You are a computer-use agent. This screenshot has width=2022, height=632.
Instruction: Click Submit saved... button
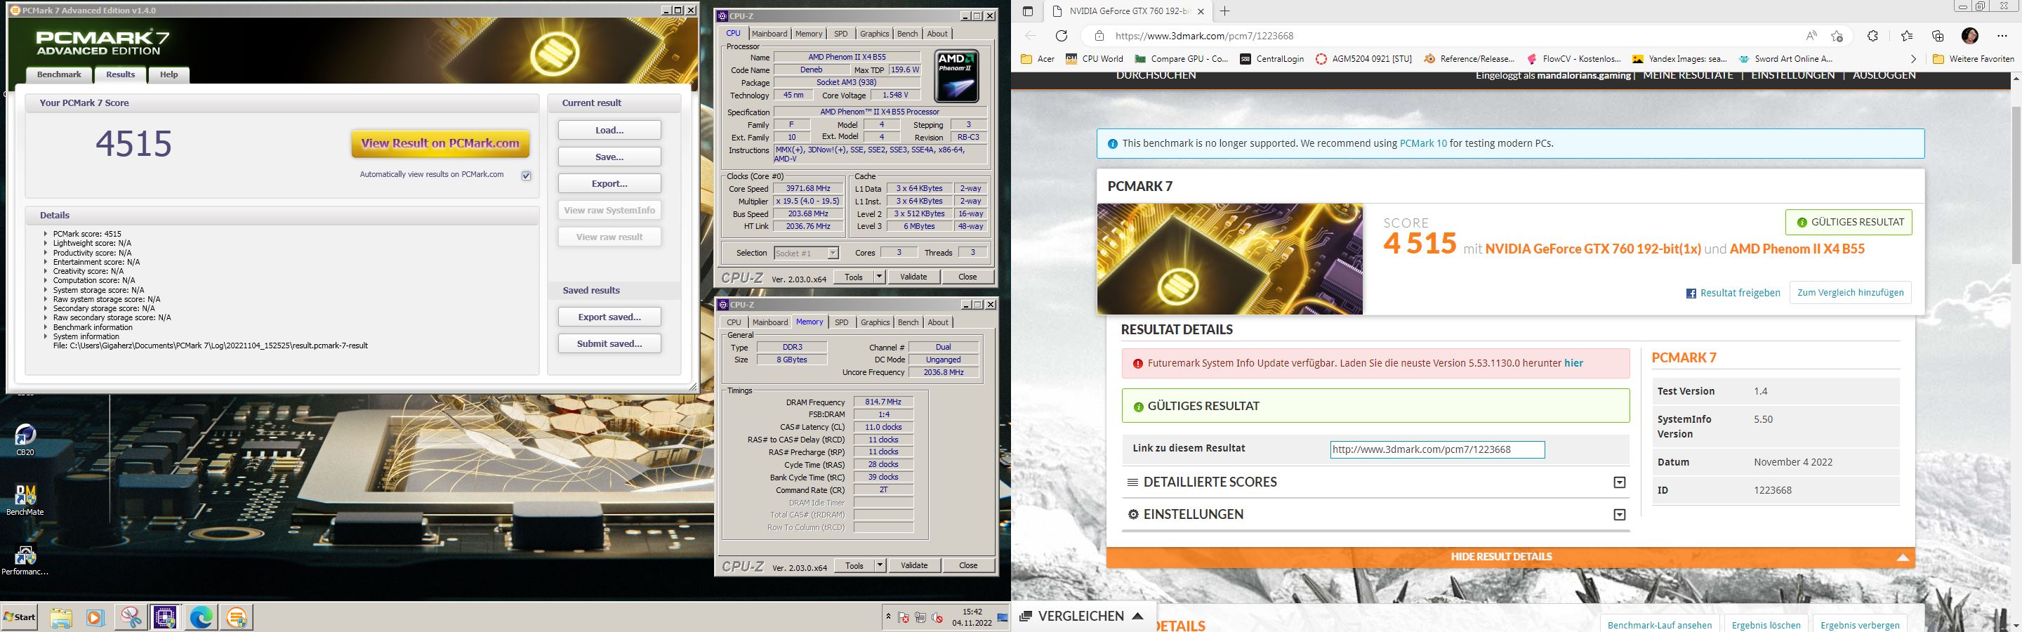[610, 344]
